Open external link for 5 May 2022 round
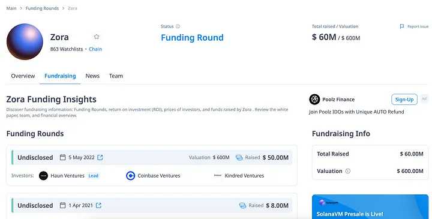The width and height of the screenshot is (432, 219). coord(100,157)
